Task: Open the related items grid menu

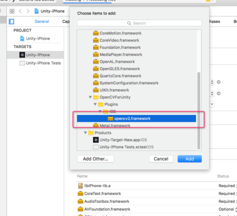Action: [12, 11]
